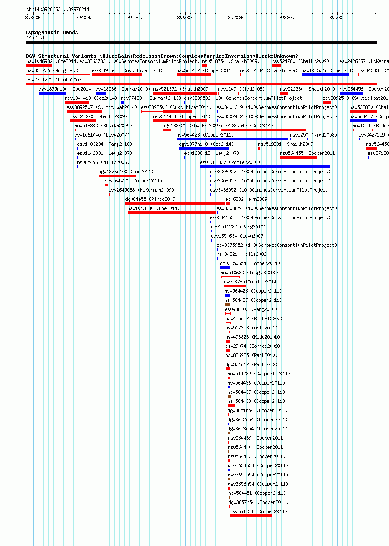389x546 pixels.
Task: Click the DGV Structural Variants track heading
Action: pos(162,56)
